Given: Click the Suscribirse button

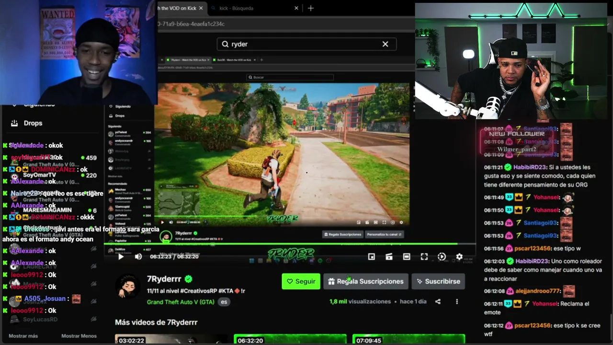Looking at the screenshot, I should point(438,281).
